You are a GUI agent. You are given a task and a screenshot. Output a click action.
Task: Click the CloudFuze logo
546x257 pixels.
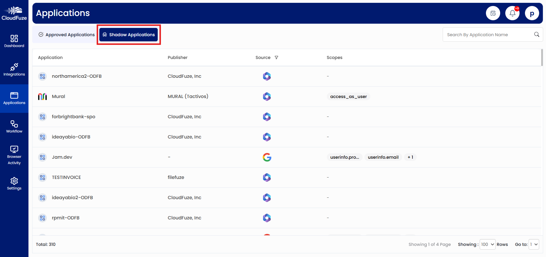[x=14, y=13]
